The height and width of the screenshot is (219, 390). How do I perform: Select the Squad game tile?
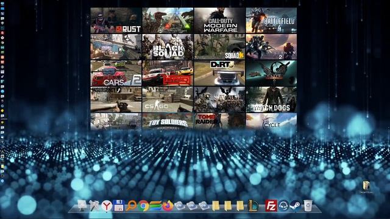[219, 47]
